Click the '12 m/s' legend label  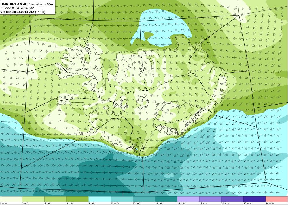pos(137,204)
